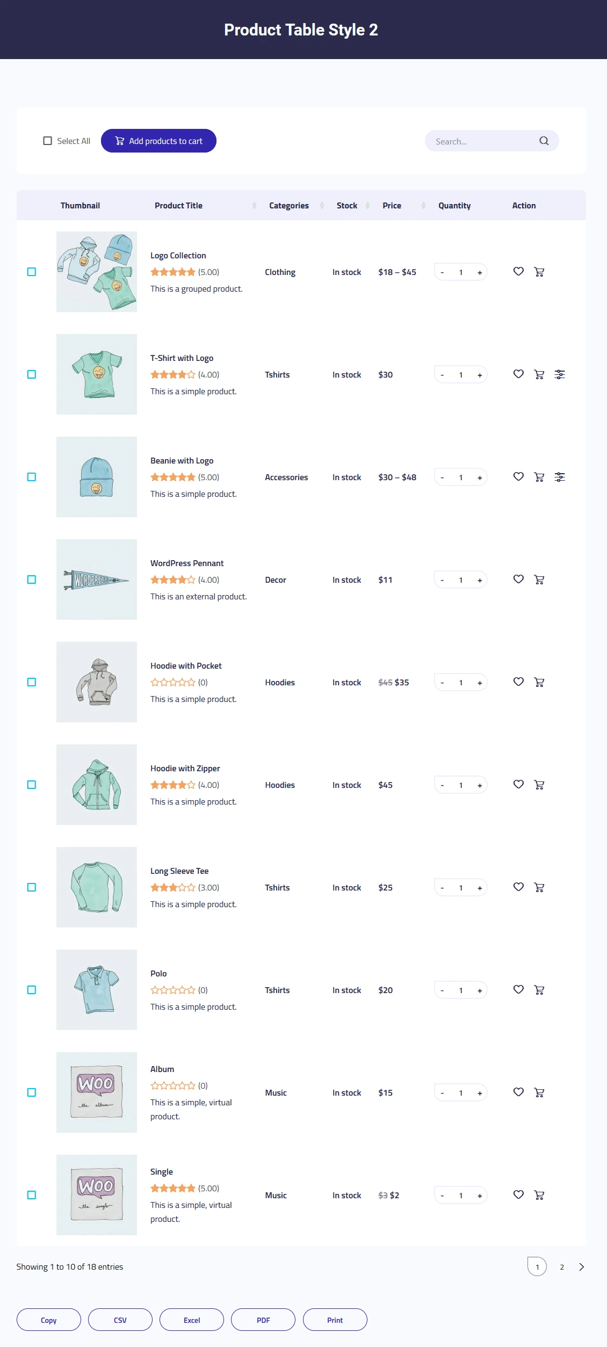Click the Search input field

(483, 141)
